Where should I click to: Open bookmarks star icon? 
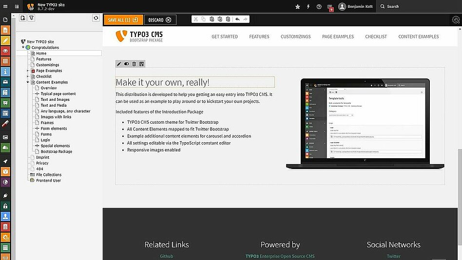click(298, 6)
